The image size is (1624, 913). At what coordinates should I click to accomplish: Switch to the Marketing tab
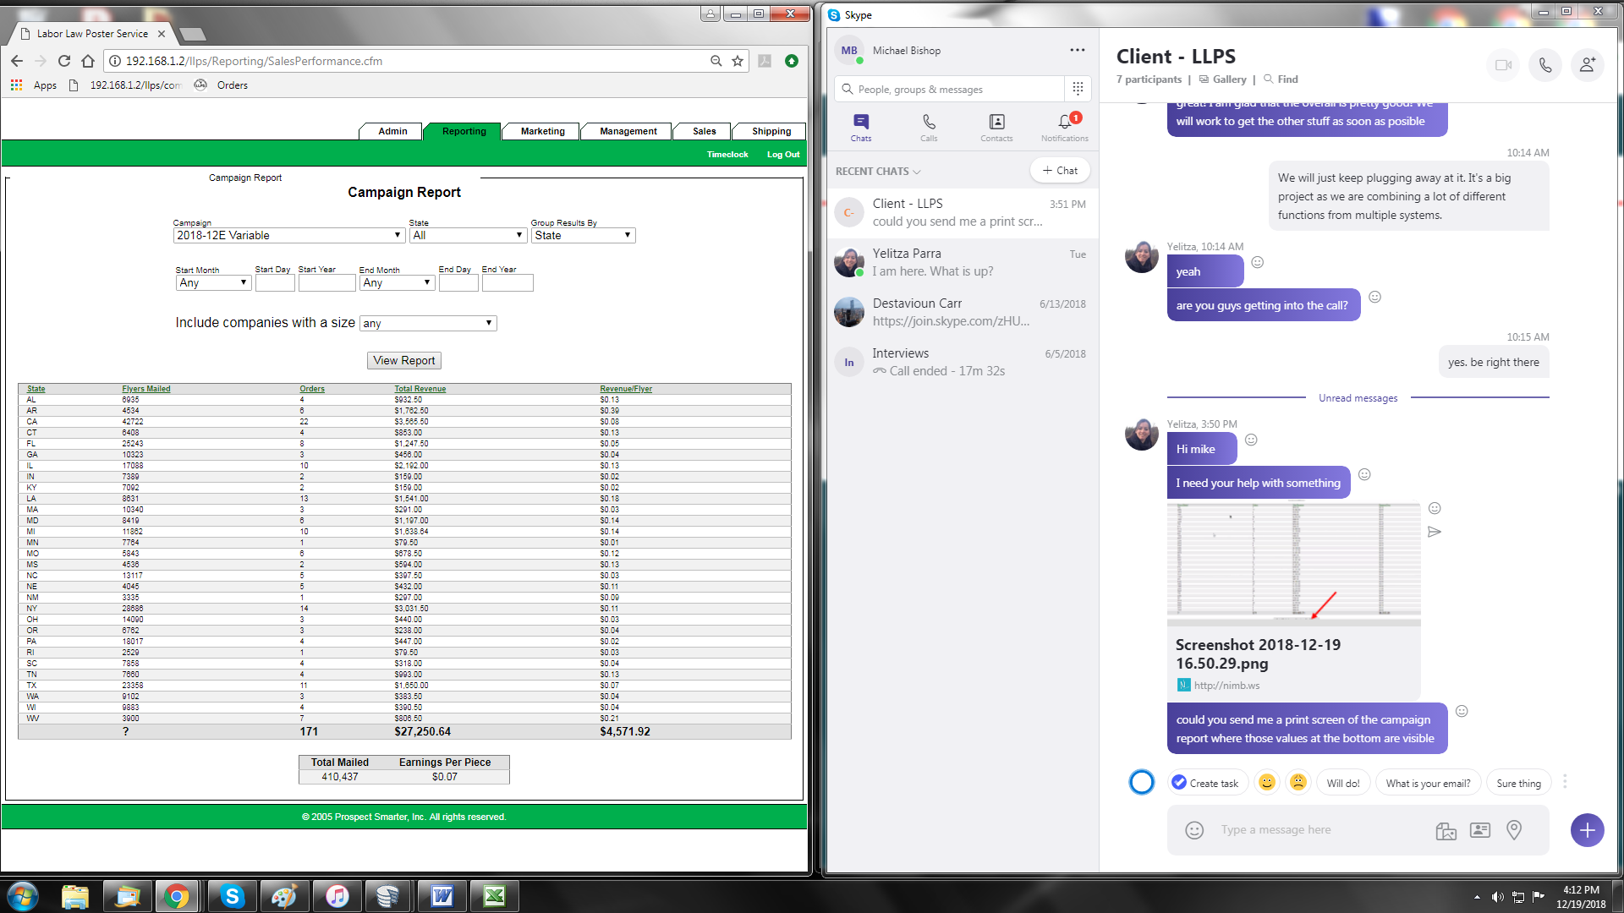tap(542, 131)
